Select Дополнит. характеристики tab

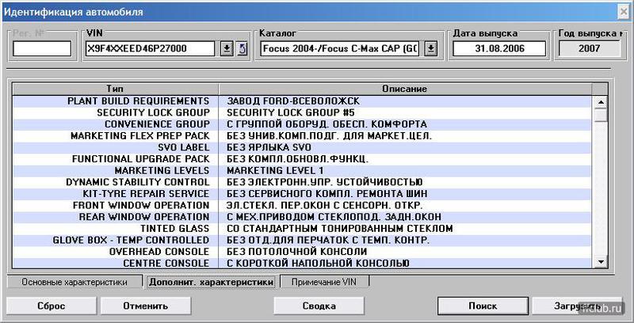(x=211, y=282)
